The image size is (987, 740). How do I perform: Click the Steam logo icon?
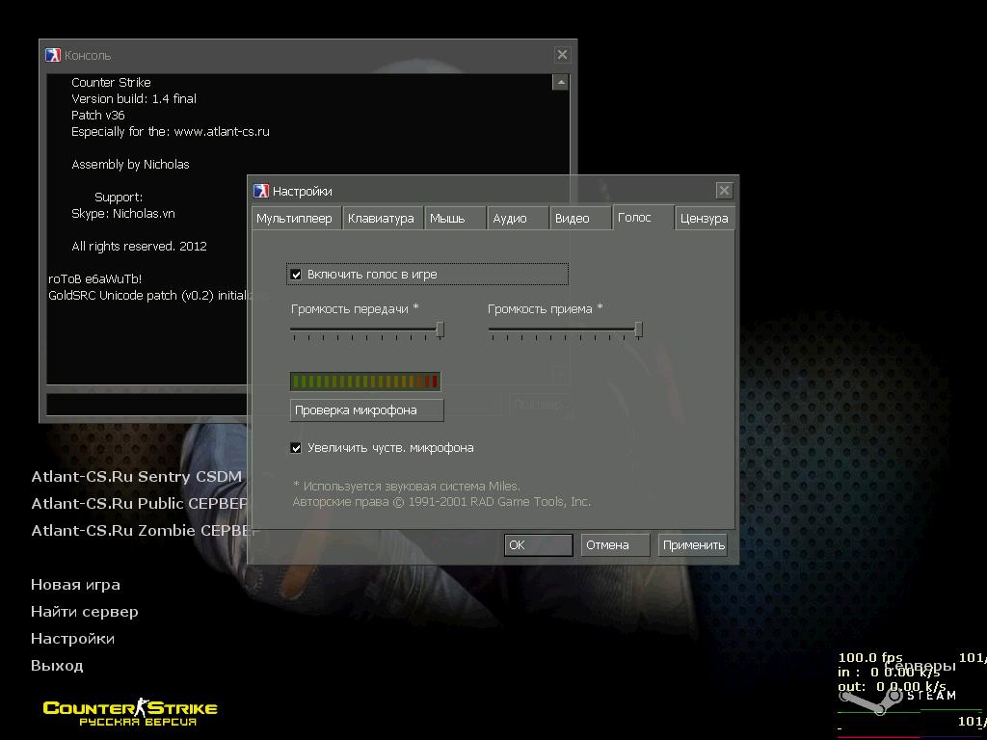click(x=872, y=701)
